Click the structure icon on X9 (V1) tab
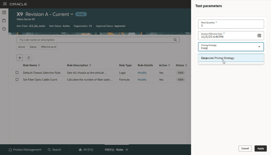 (80, 150)
